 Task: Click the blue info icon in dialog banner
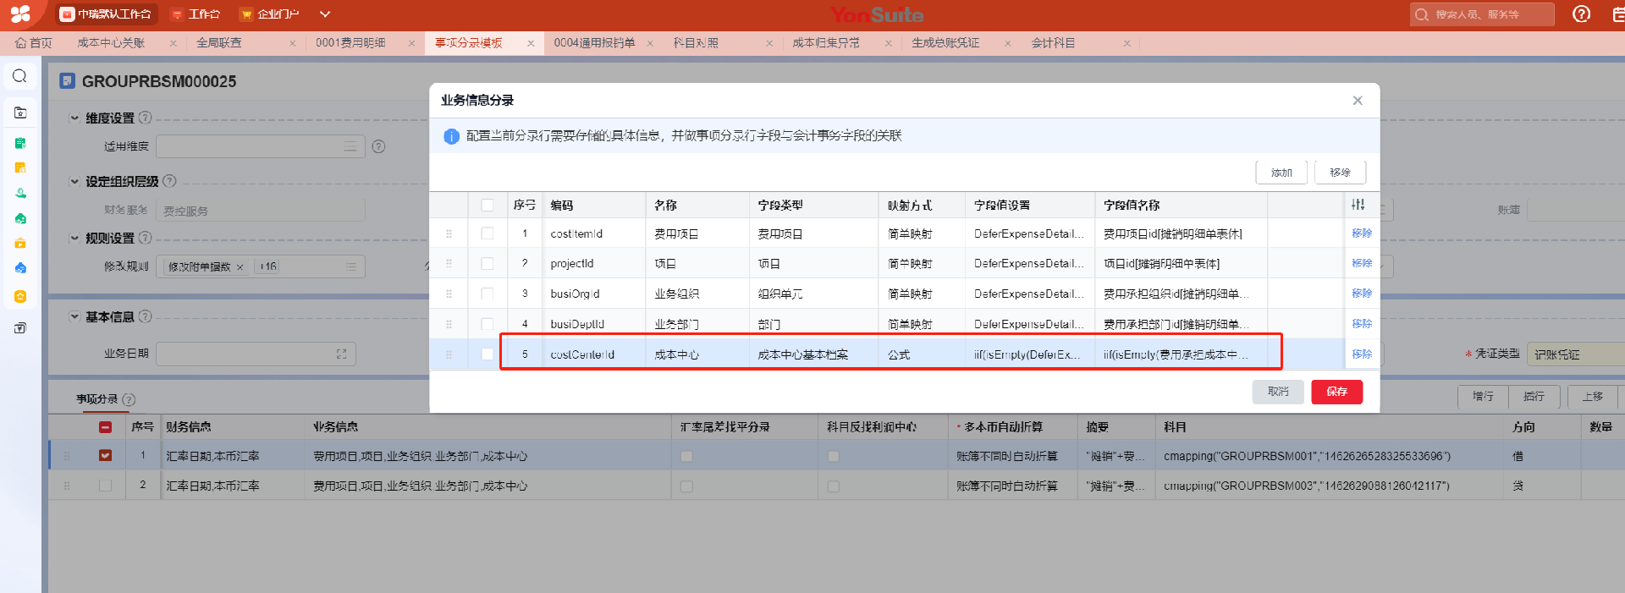[451, 136]
